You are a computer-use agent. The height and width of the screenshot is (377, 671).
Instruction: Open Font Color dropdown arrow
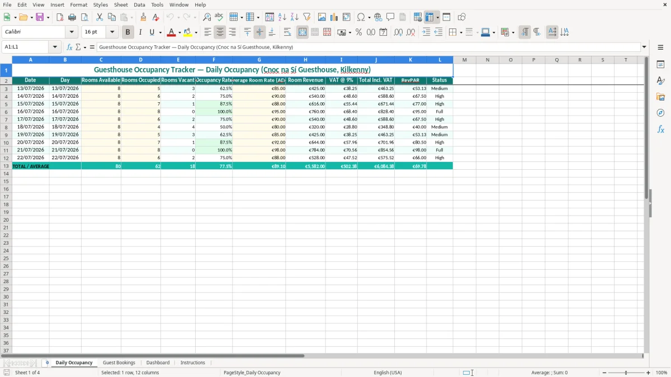point(179,32)
